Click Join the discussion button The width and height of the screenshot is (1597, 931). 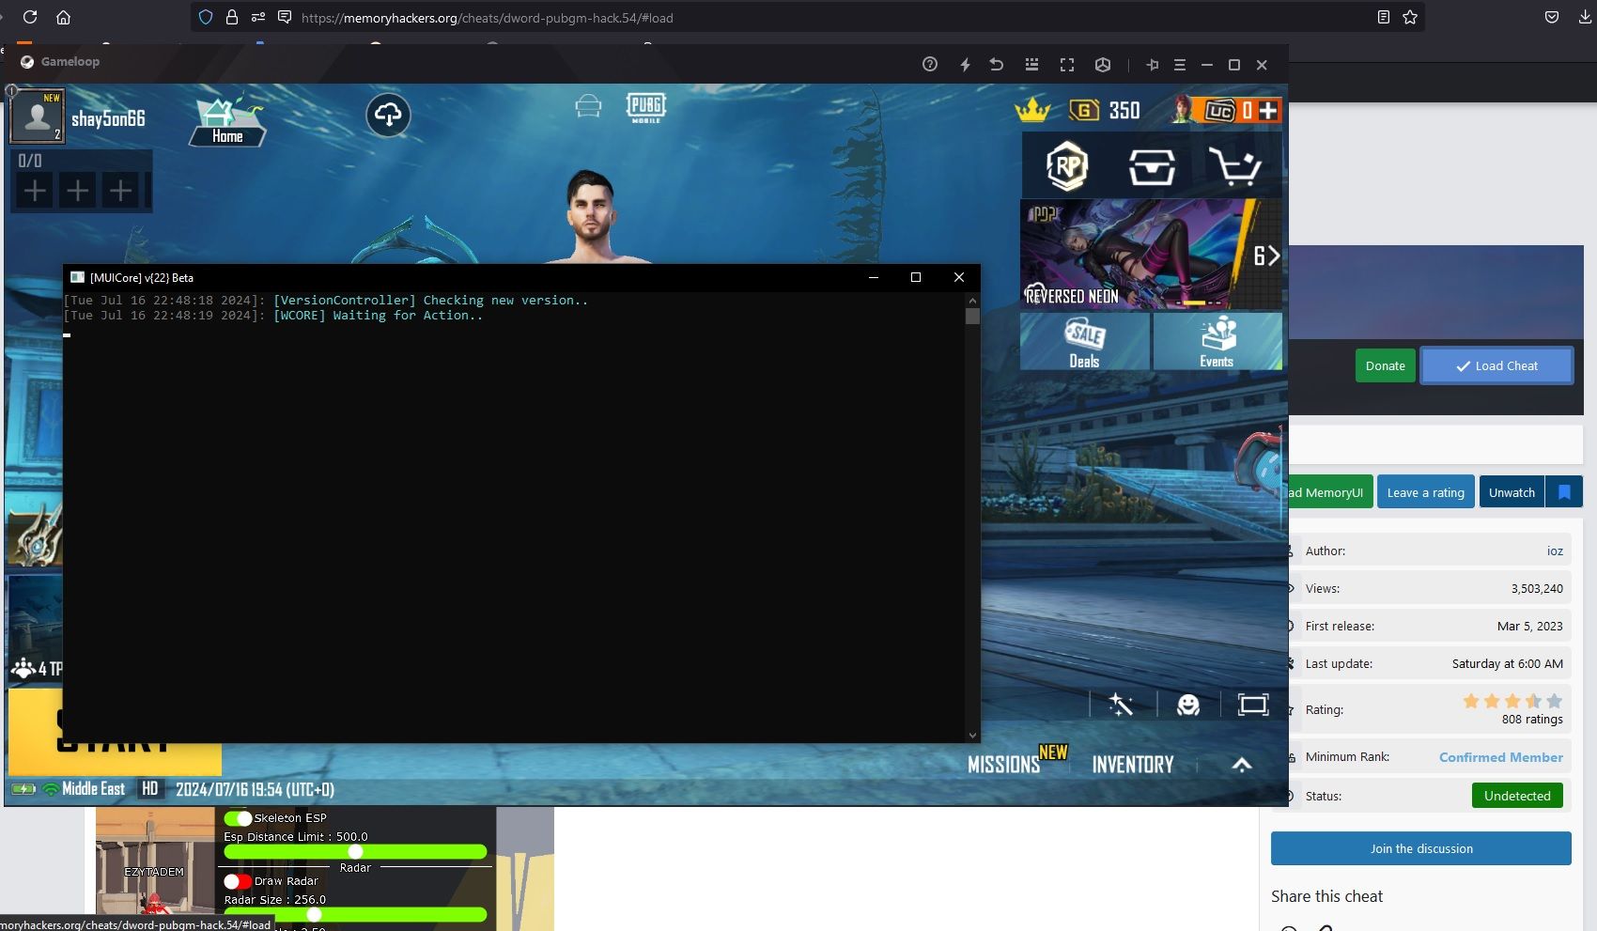(x=1420, y=848)
